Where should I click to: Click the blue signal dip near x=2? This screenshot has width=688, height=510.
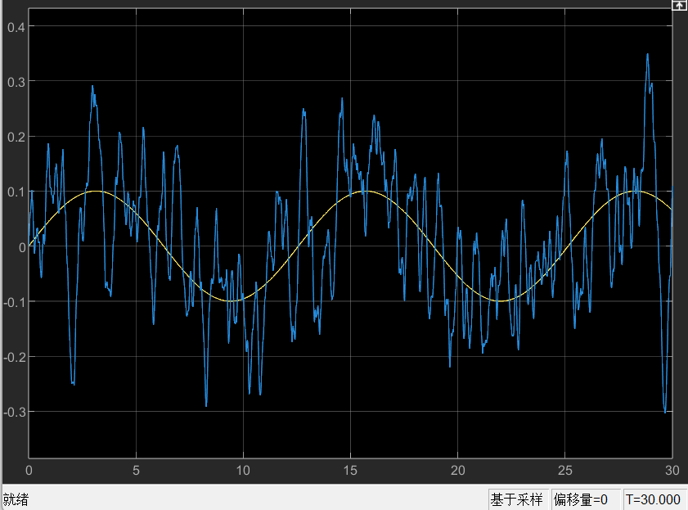tap(73, 383)
